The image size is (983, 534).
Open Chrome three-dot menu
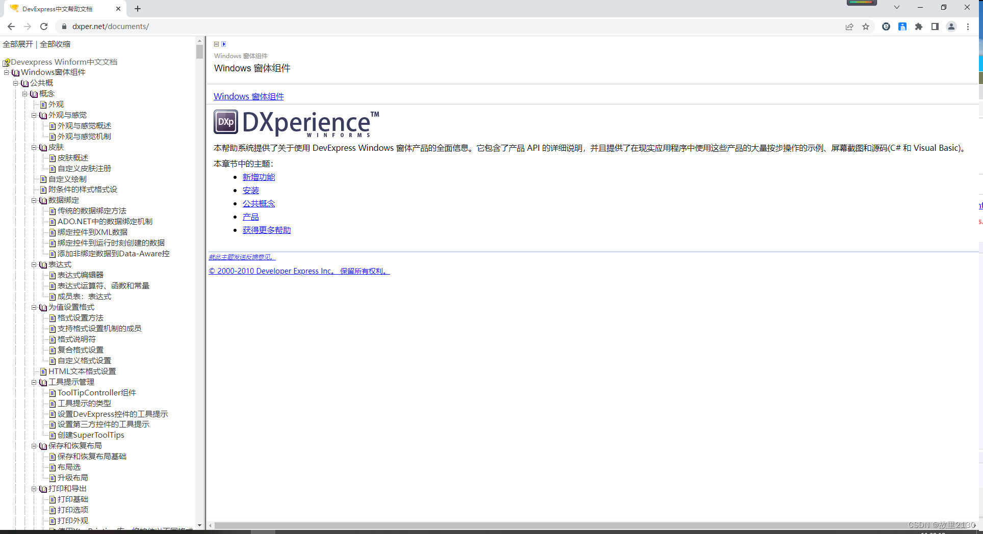[x=968, y=26]
